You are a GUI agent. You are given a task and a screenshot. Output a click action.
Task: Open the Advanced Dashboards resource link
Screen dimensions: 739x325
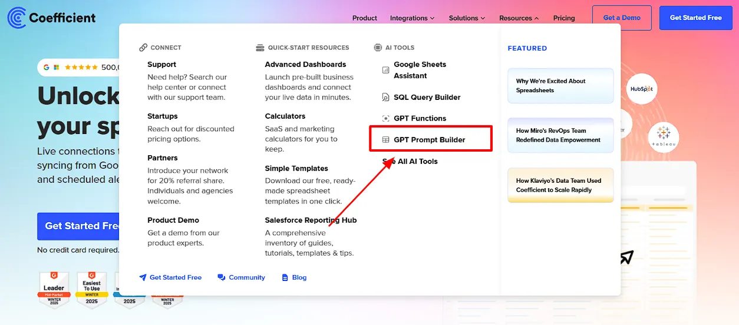[x=305, y=65]
